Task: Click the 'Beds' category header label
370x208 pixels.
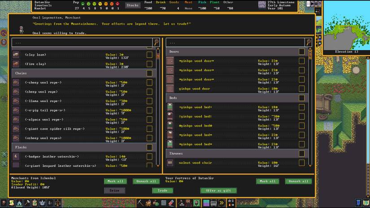Action: tap(173, 98)
